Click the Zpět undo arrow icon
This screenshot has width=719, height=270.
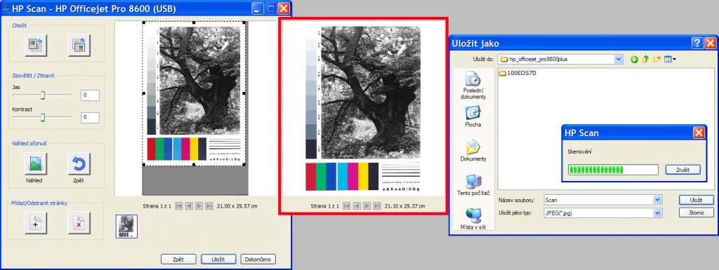79,164
